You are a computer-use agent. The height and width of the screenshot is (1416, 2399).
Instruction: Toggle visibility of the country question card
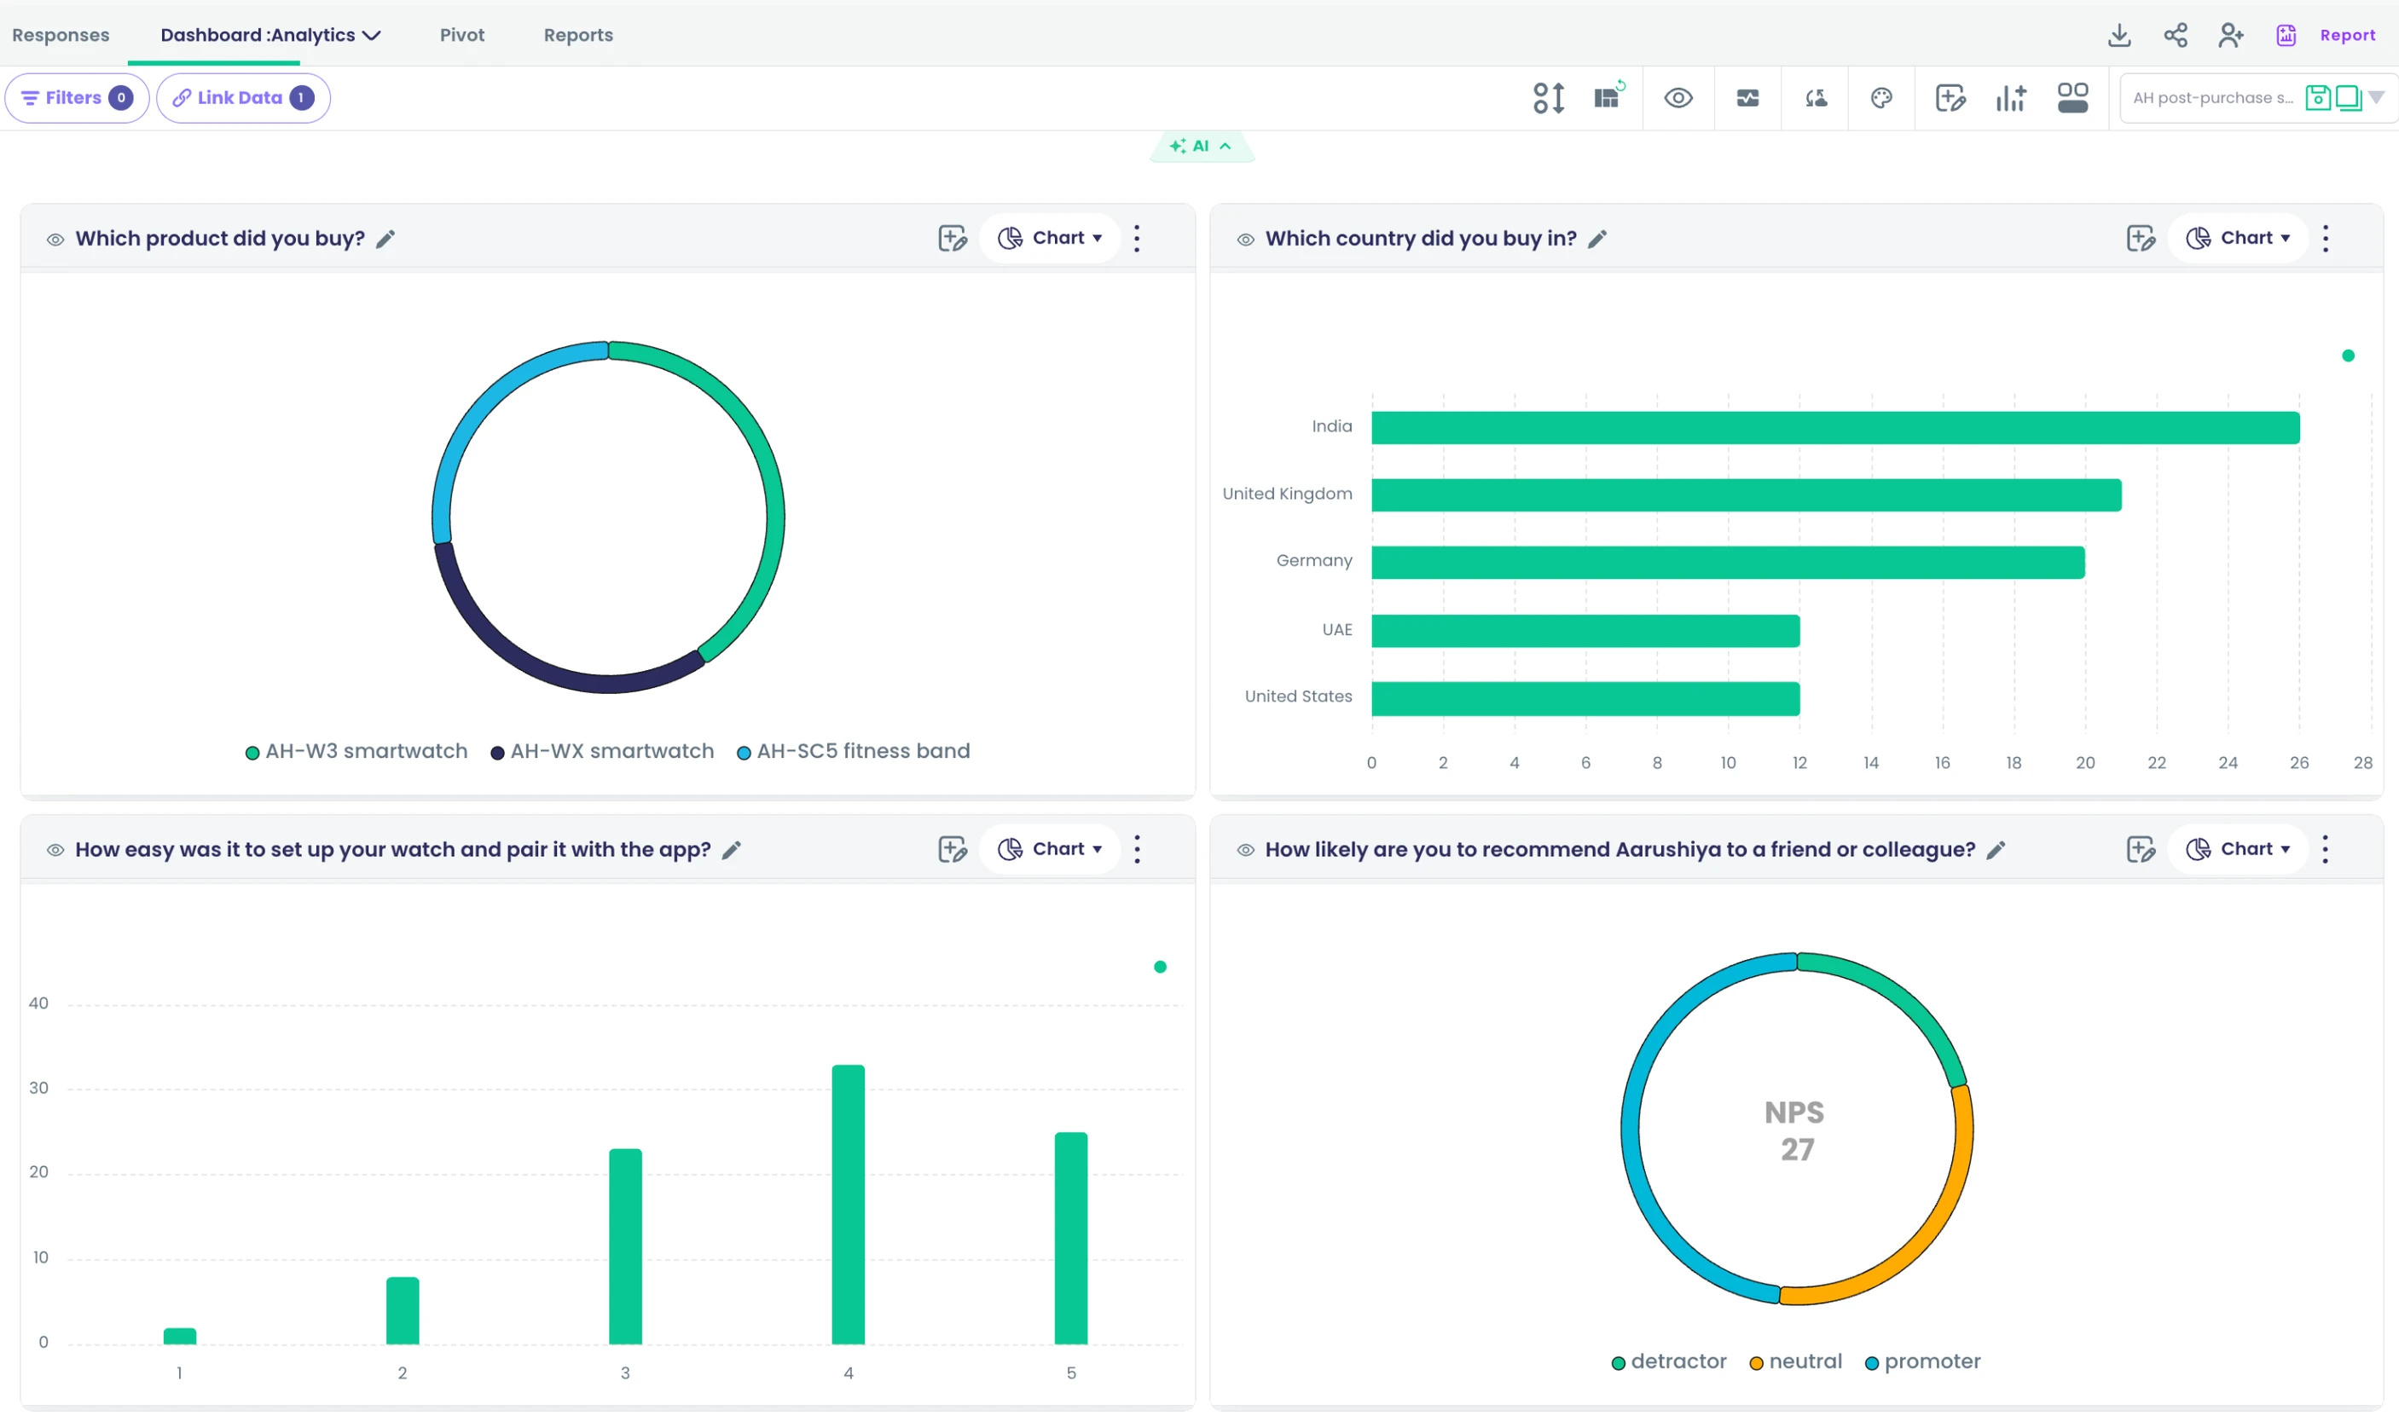(x=1245, y=240)
